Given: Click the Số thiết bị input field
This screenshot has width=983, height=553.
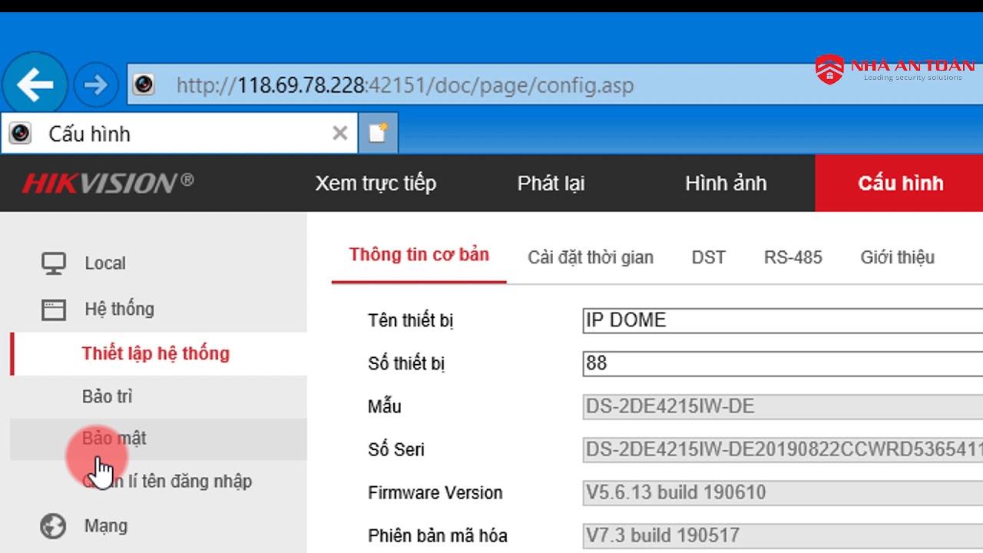Looking at the screenshot, I should (x=783, y=363).
